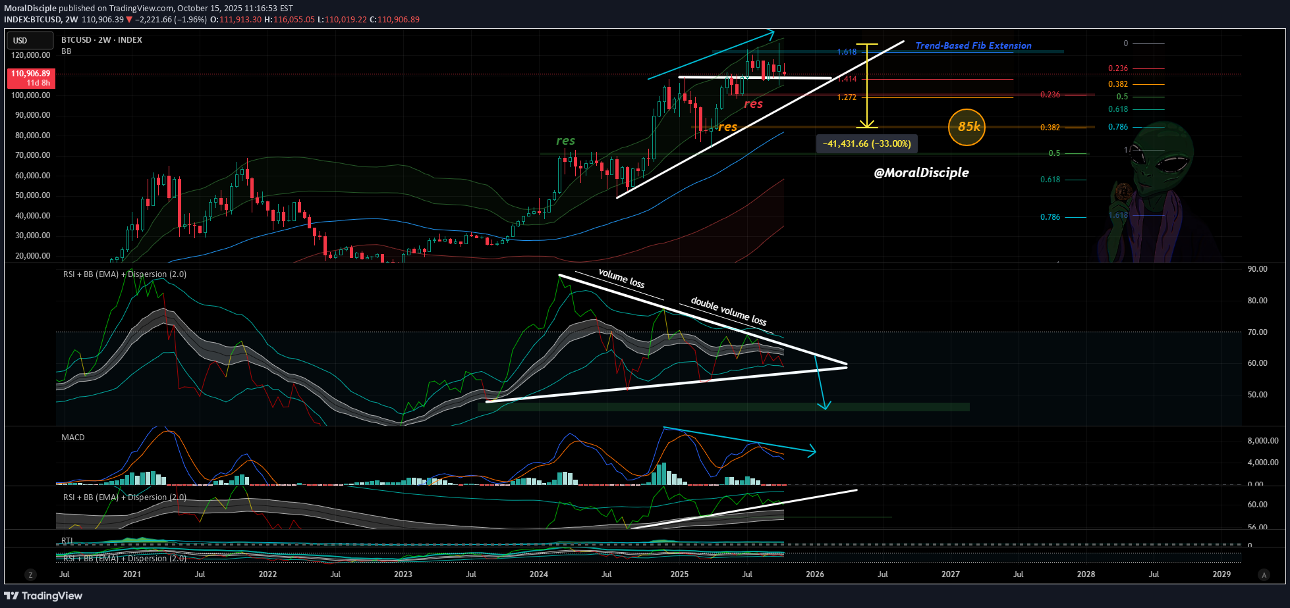Screen dimensions: 1290x608
Task: Click the Z timezone icon at bottom-left
Action: [x=30, y=574]
